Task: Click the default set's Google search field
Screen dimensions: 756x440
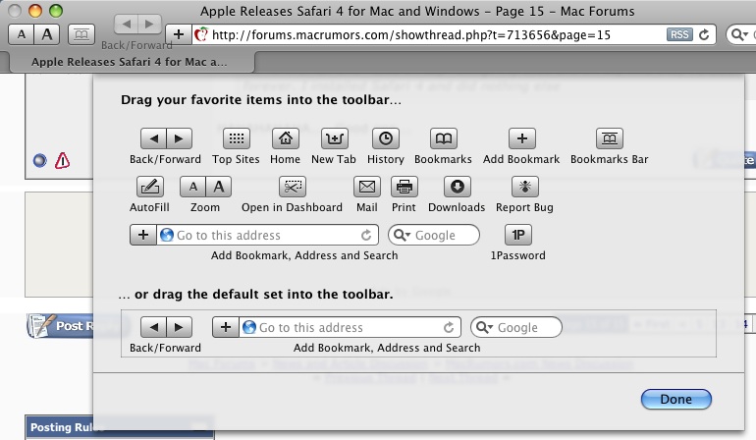Action: click(516, 328)
